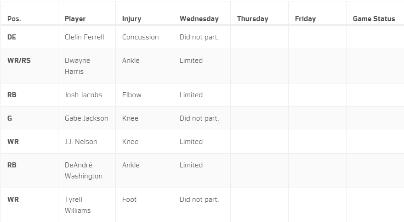
Task: Click the Player column header
Action: coord(75,19)
